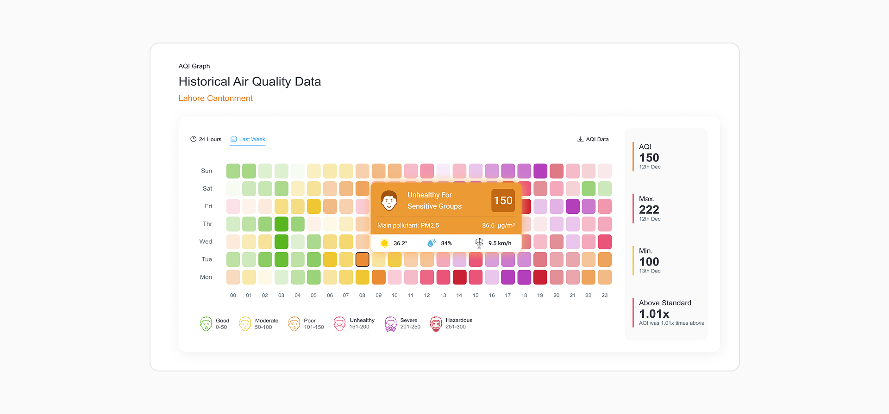Click the water droplet humidity icon
The width and height of the screenshot is (889, 414).
click(432, 243)
